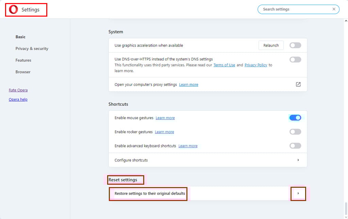Enable DNS-over-HTTPS toggle
Image resolution: width=348 pixels, height=219 pixels.
[x=295, y=59]
